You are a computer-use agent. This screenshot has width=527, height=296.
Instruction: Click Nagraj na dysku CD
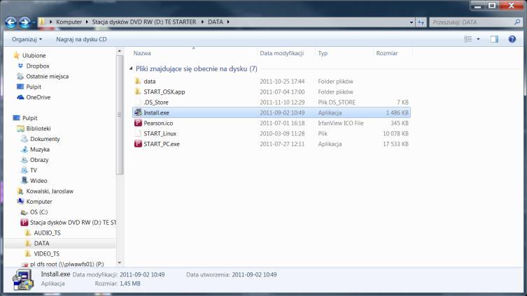click(x=81, y=39)
